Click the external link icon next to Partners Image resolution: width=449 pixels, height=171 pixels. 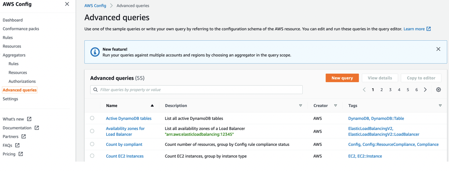pos(24,136)
